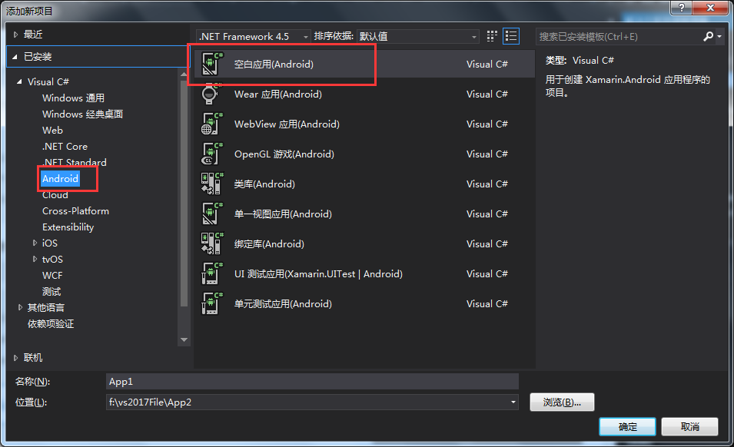The image size is (734, 447).
Task: Click the tree scrollbar up arrow
Action: pos(184,74)
